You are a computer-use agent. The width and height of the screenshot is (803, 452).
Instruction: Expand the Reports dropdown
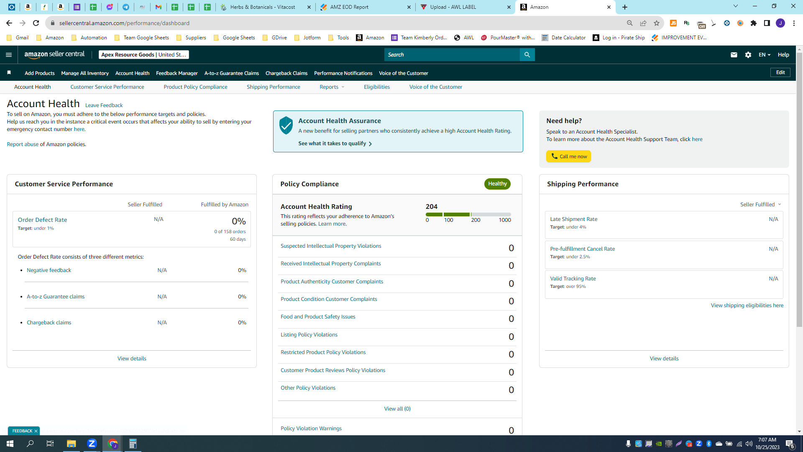[x=332, y=87]
